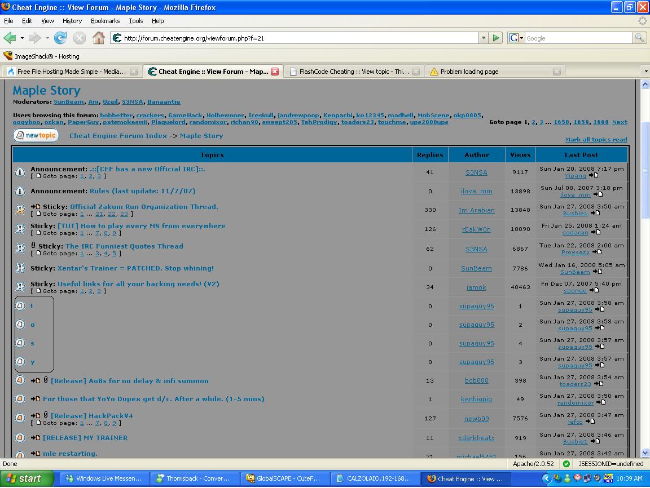
Task: Open AoBs for no delay release topic
Action: pos(130,381)
